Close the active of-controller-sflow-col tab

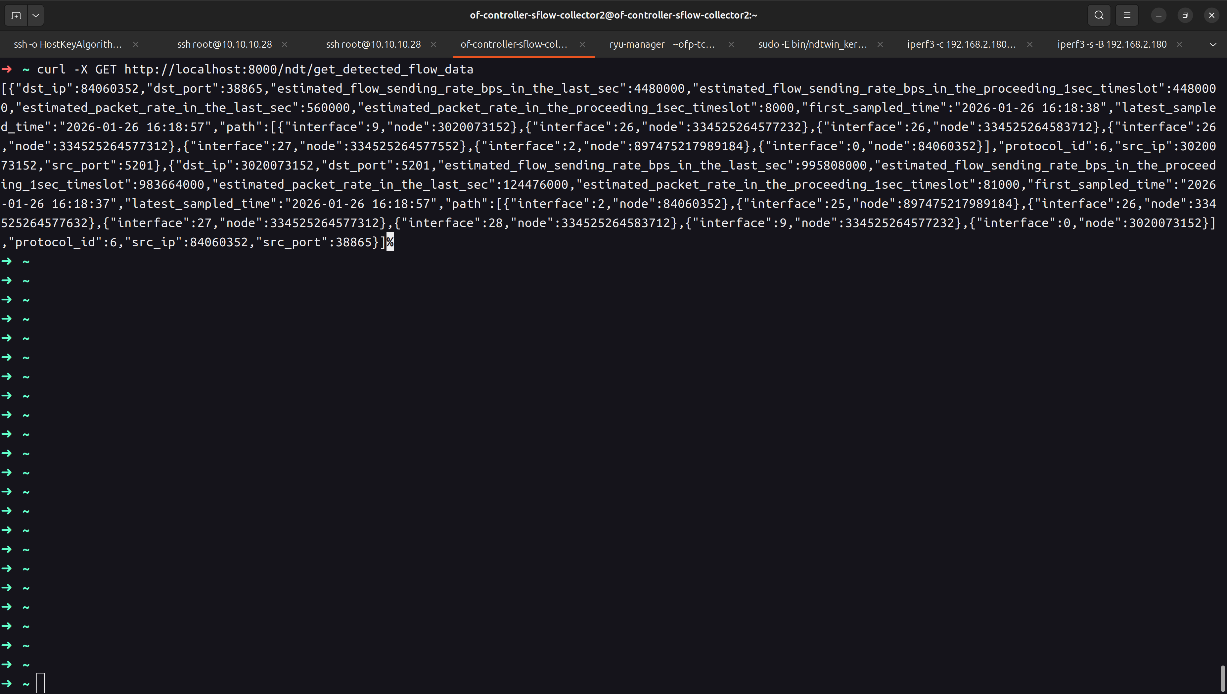point(582,44)
